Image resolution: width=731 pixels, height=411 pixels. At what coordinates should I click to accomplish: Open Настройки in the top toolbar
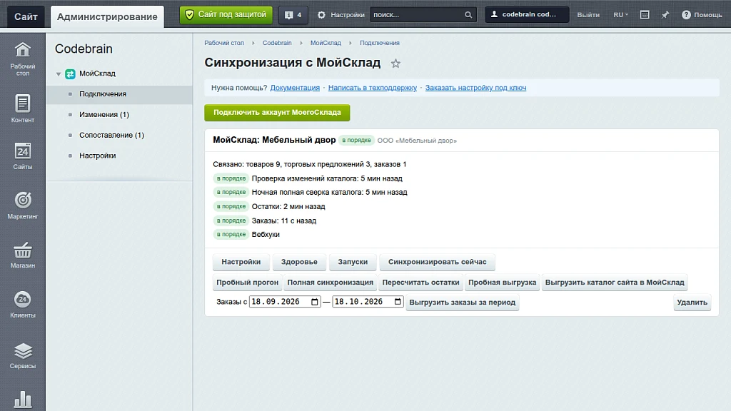(341, 15)
